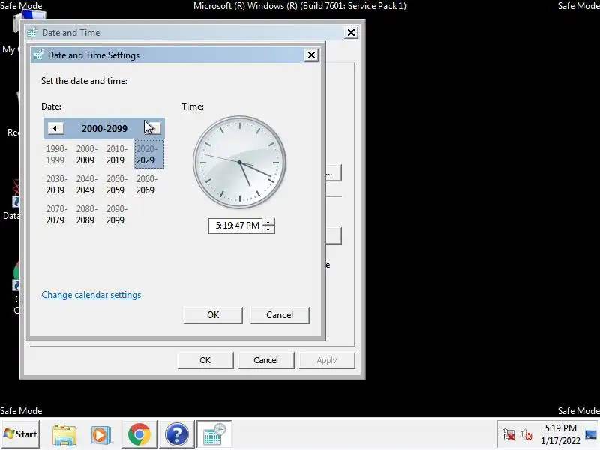Click the network disconnected tray icon

coord(508,434)
